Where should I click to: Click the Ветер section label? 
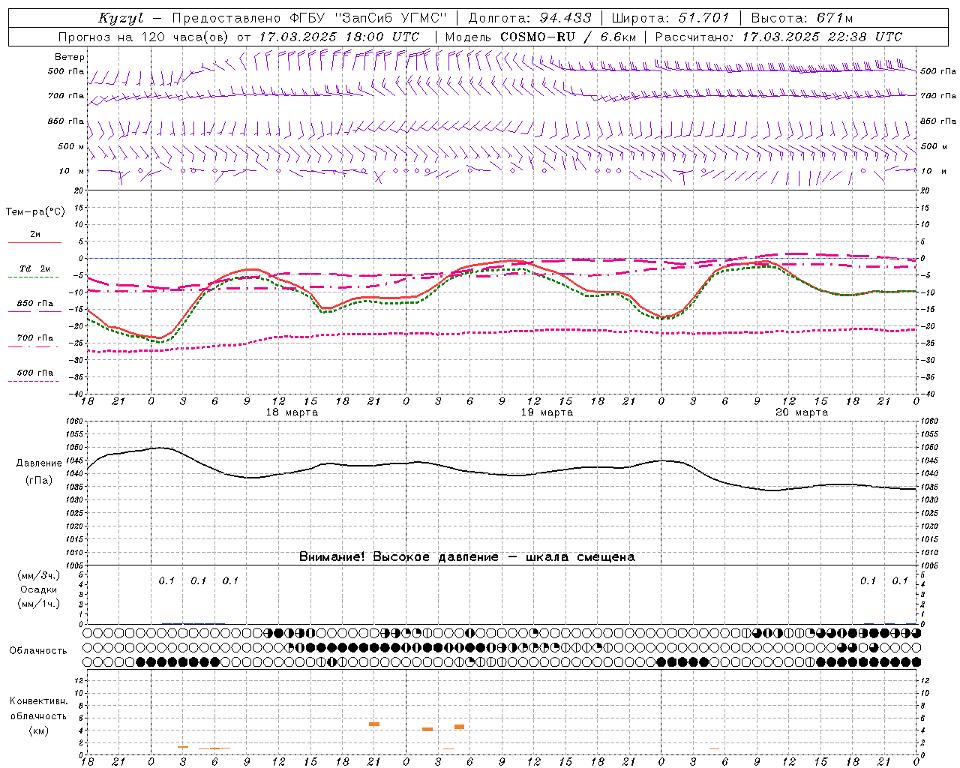point(70,57)
